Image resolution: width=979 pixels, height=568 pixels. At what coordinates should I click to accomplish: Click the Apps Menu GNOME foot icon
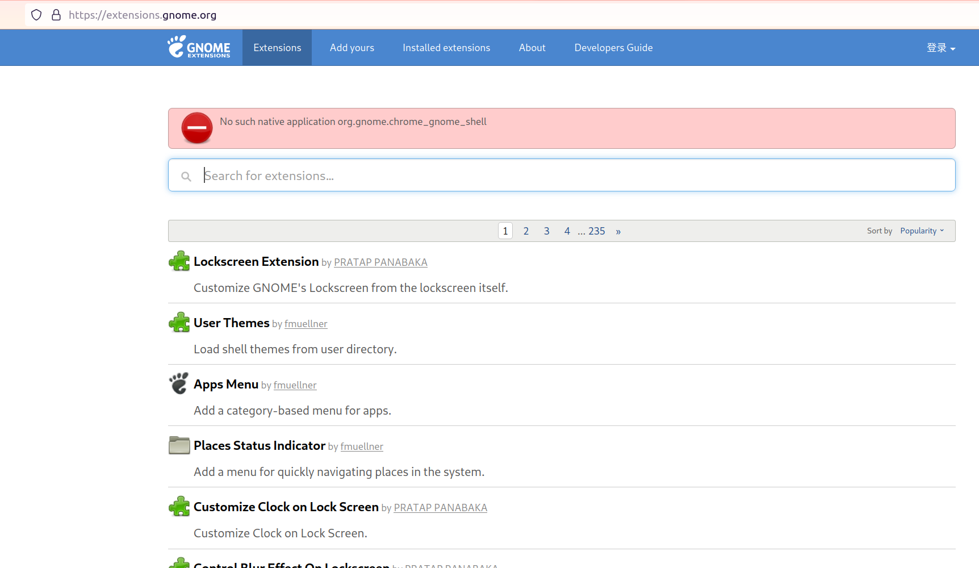point(179,384)
